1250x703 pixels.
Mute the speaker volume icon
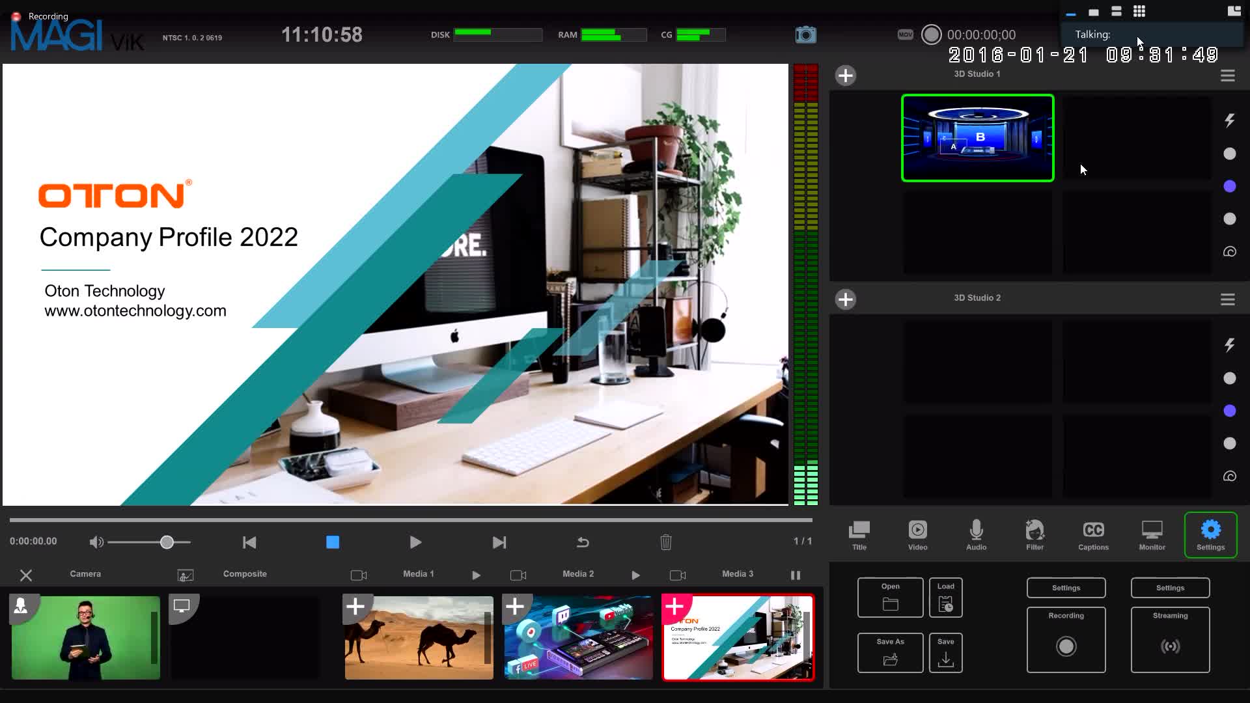pyautogui.click(x=96, y=542)
